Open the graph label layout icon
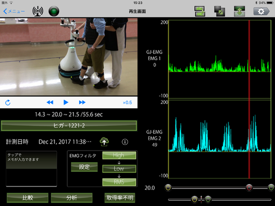The height and width of the screenshot is (206, 275). (200, 11)
